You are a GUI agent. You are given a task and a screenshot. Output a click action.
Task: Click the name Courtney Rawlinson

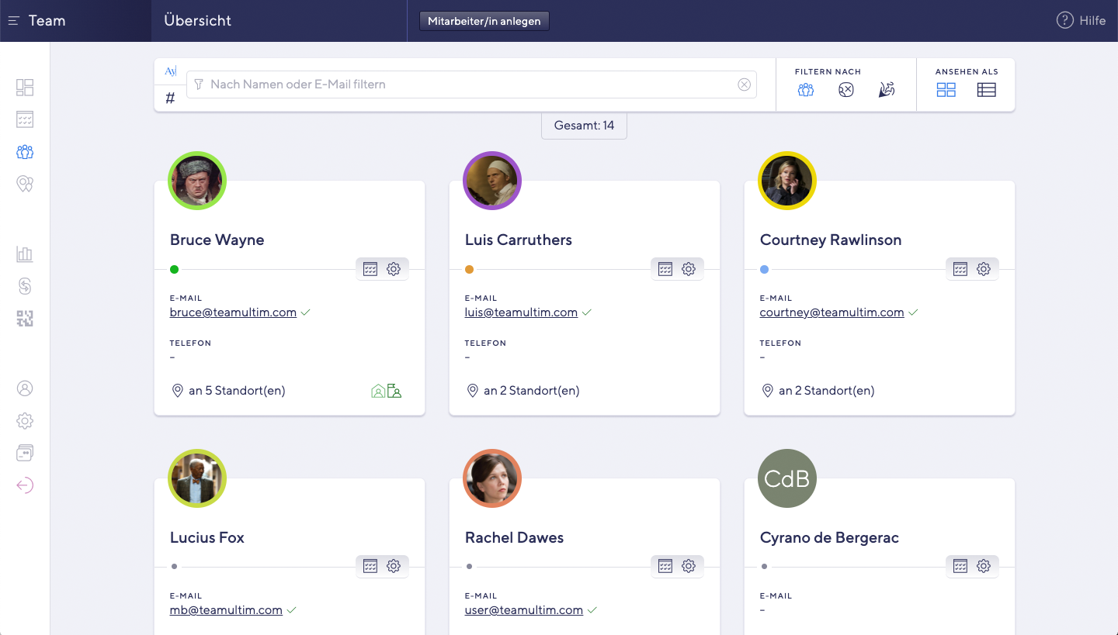pyautogui.click(x=831, y=240)
